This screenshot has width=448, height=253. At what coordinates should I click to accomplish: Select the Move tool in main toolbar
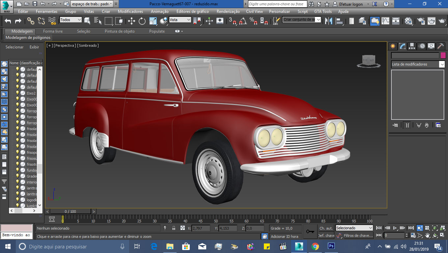coord(131,21)
